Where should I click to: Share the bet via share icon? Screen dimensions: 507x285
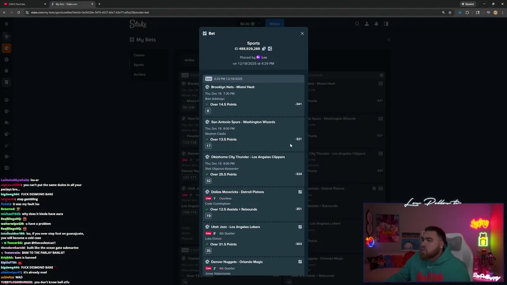pyautogui.click(x=270, y=49)
